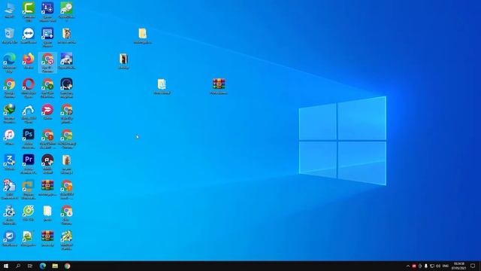Open taskbar Search

tap(18, 266)
